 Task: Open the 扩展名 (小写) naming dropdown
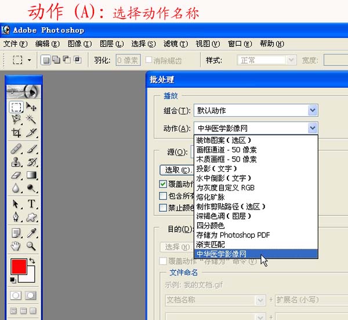tap(311, 300)
